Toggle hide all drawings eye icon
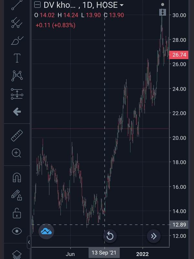The width and height of the screenshot is (194, 259). (x=17, y=231)
